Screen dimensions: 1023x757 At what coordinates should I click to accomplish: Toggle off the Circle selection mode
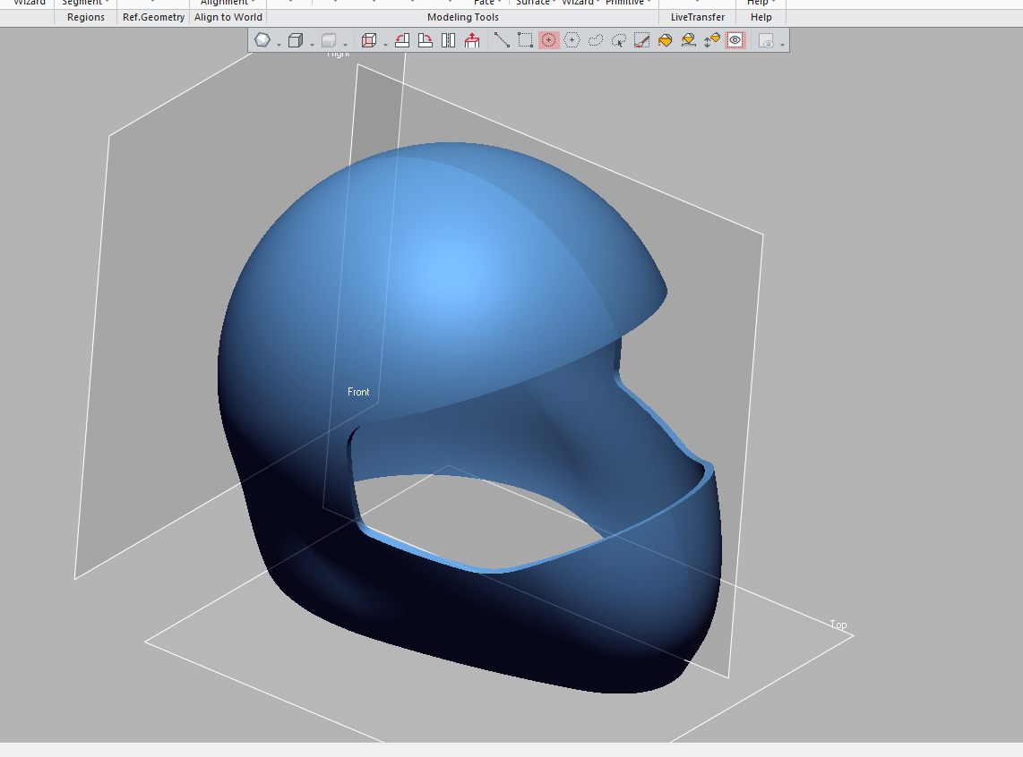(x=548, y=40)
